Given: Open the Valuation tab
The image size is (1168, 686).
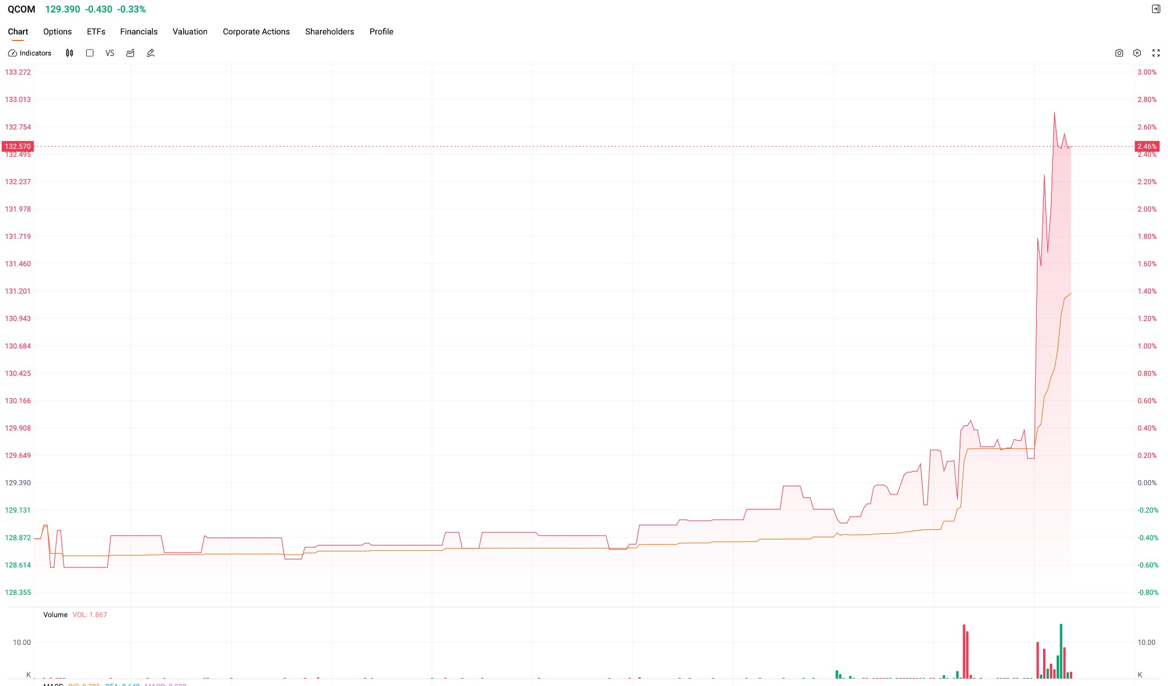Looking at the screenshot, I should click(190, 31).
